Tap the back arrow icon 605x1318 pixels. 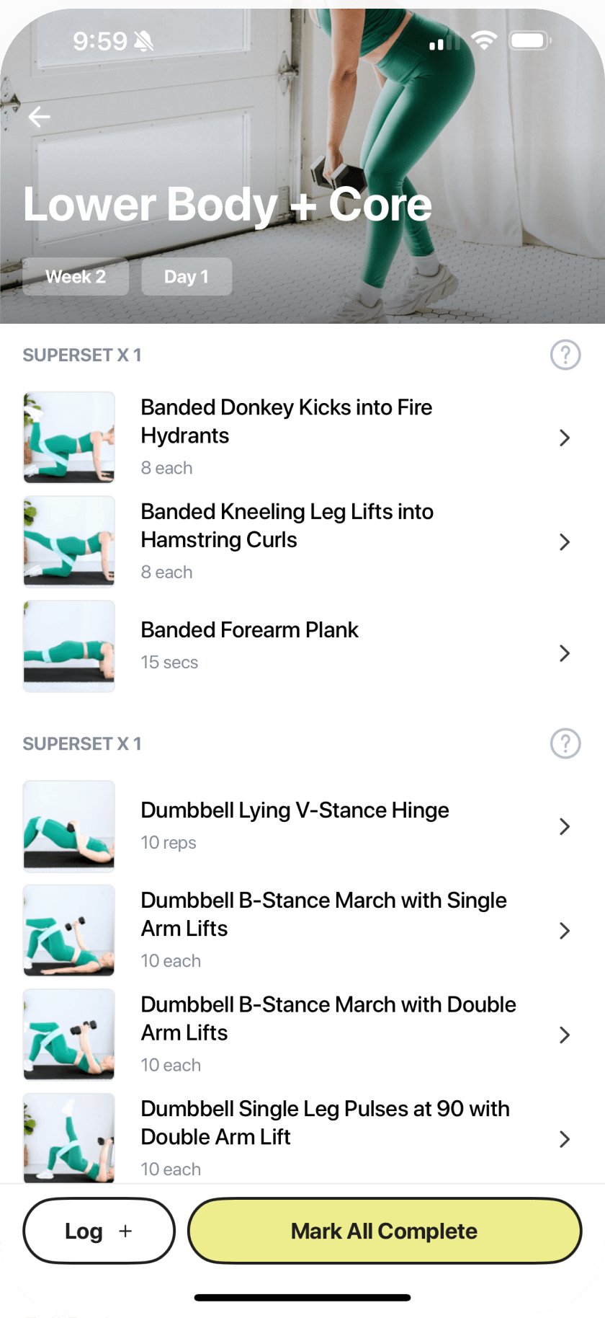40,117
